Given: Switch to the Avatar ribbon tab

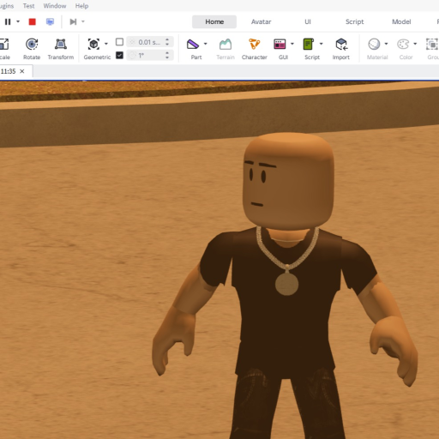Looking at the screenshot, I should pyautogui.click(x=261, y=21).
